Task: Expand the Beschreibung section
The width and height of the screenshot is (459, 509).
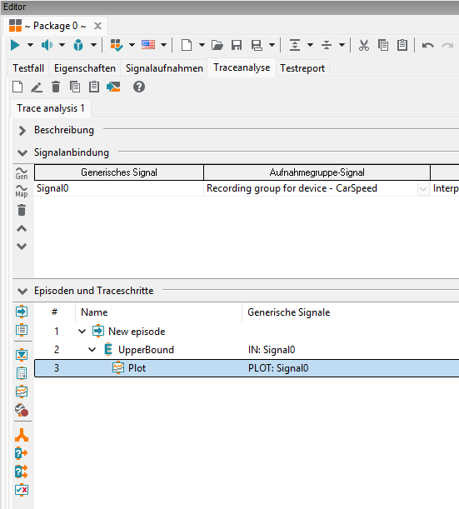Action: pyautogui.click(x=22, y=131)
